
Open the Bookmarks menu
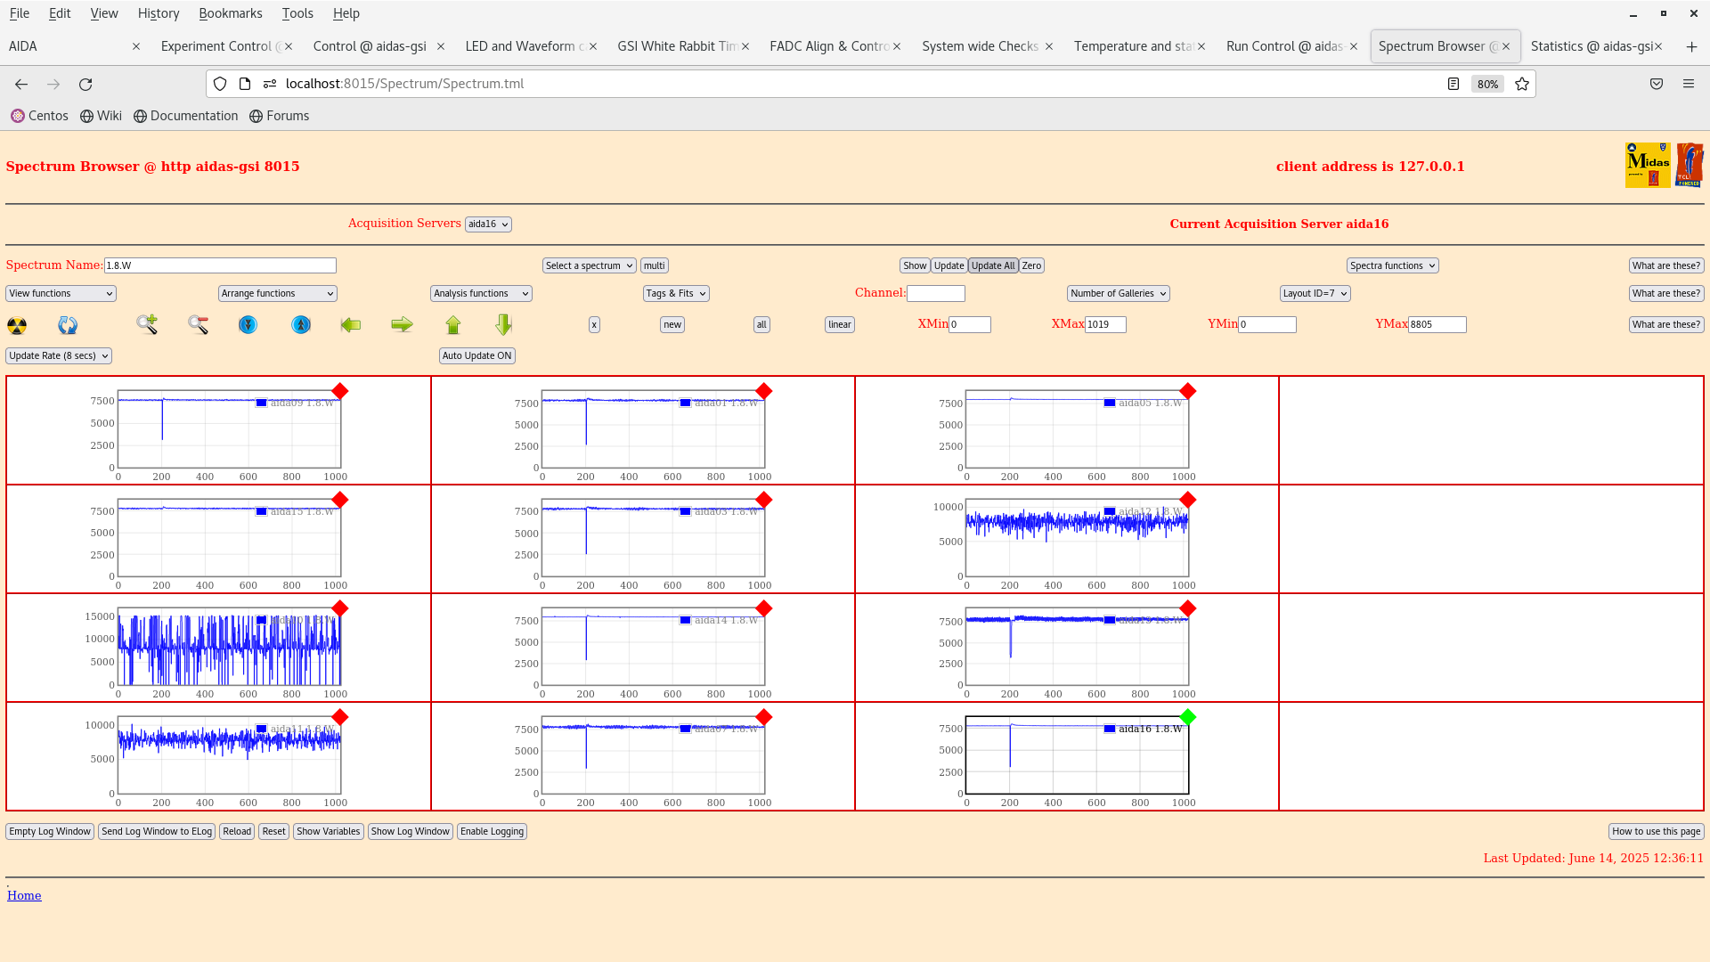(230, 13)
